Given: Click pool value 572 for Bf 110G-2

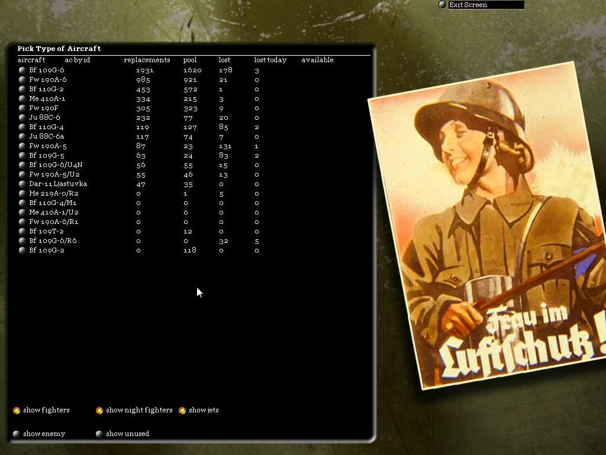Looking at the screenshot, I should [190, 89].
